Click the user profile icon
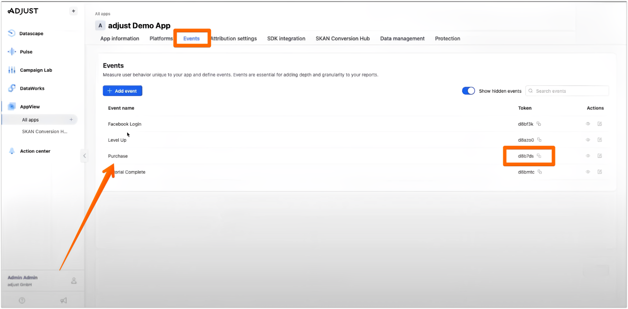 tap(74, 281)
